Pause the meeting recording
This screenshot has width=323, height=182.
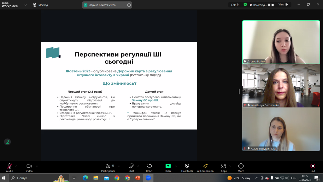(x=269, y=5)
